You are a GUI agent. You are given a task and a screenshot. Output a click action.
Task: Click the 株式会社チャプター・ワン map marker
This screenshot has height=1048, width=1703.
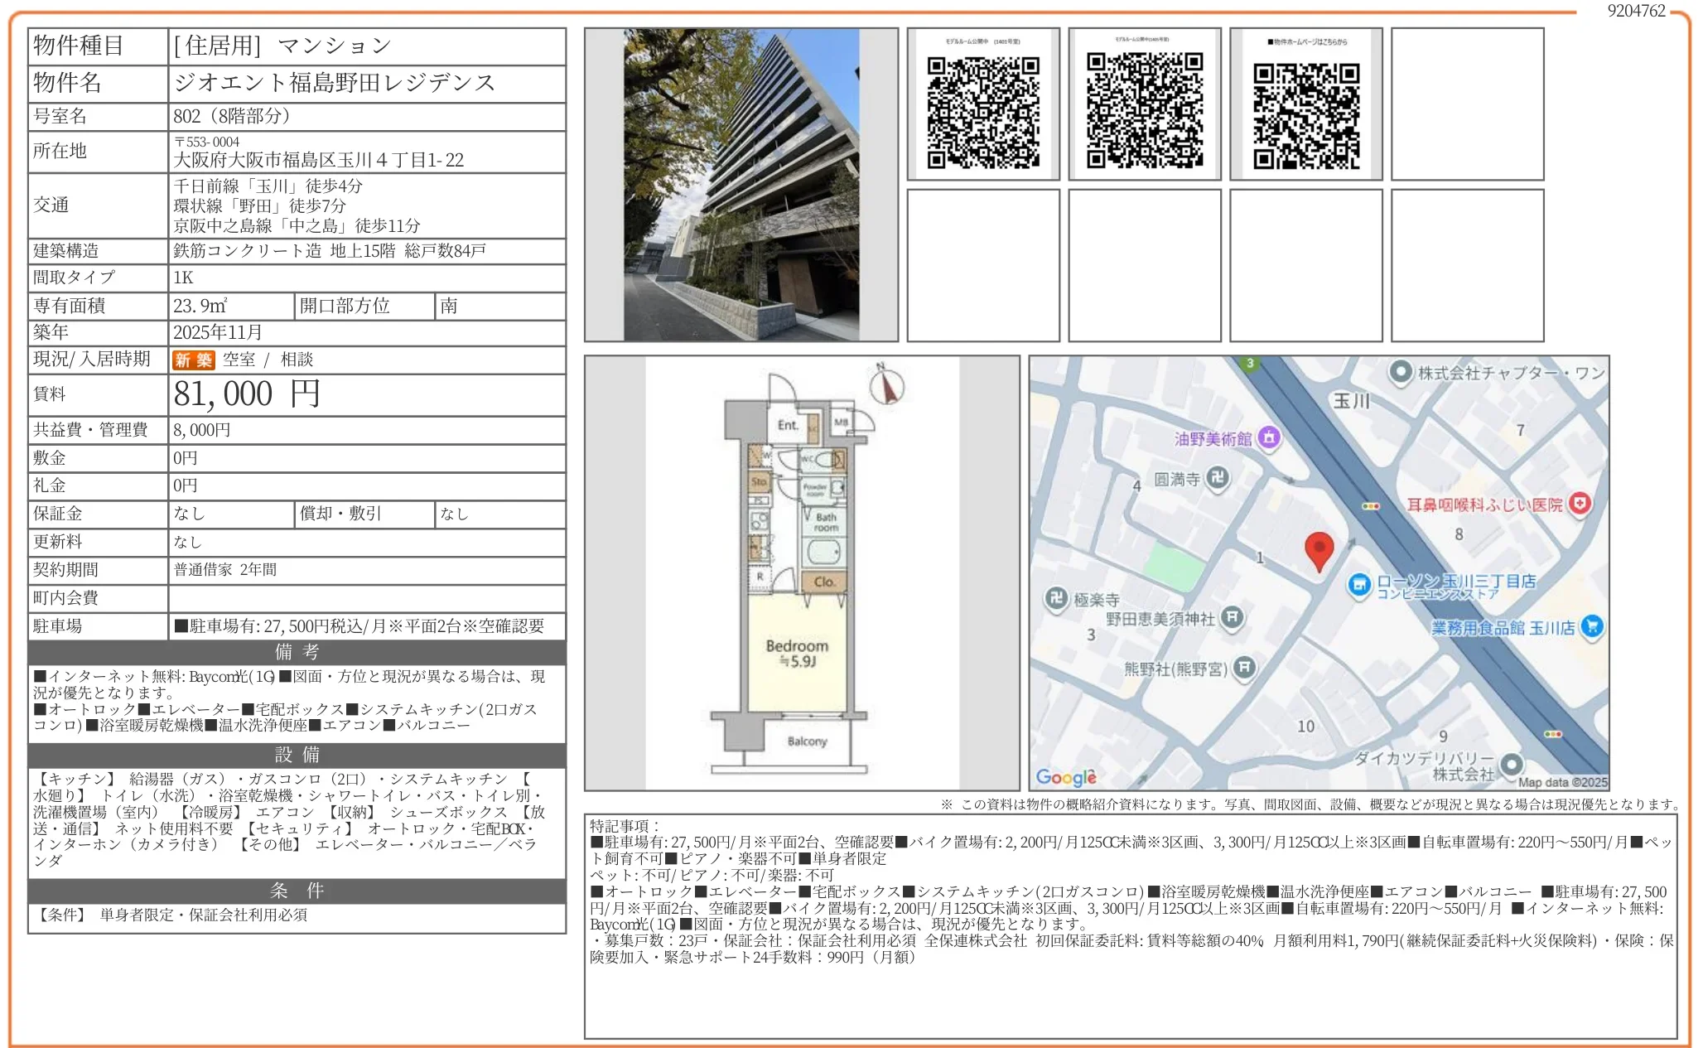[x=1401, y=372]
